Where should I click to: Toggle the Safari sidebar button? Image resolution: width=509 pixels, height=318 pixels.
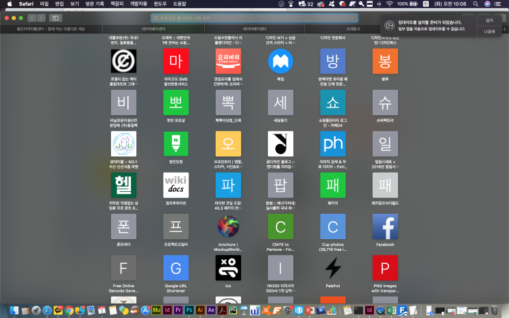(55, 18)
